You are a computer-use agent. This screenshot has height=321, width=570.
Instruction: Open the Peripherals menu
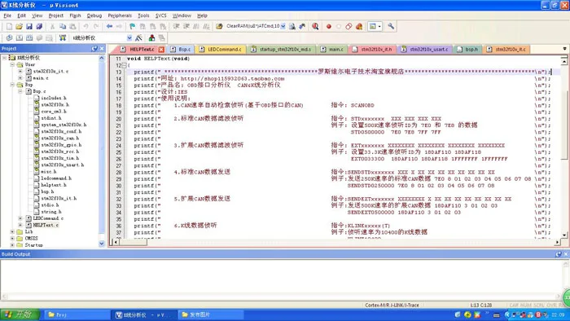point(120,15)
